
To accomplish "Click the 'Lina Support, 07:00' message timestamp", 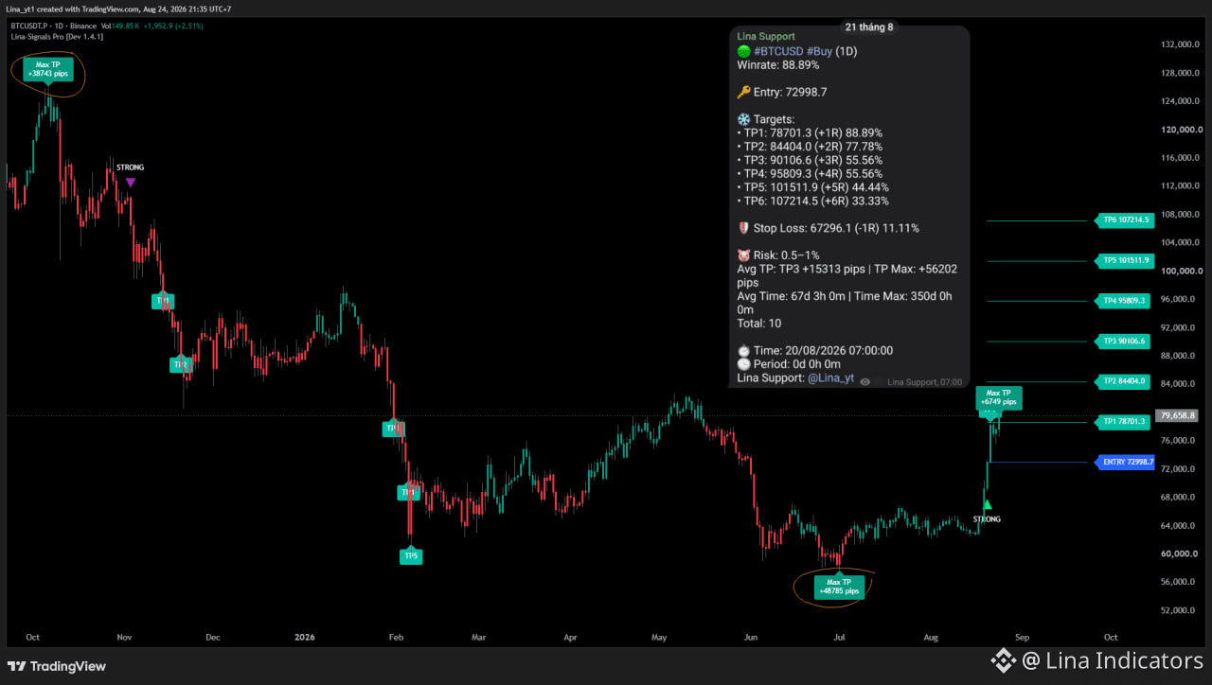I will click(924, 382).
